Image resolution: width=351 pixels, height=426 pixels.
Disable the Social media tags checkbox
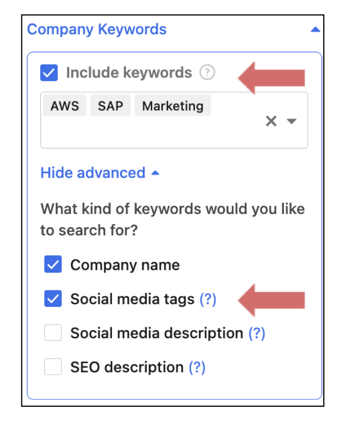click(x=53, y=299)
